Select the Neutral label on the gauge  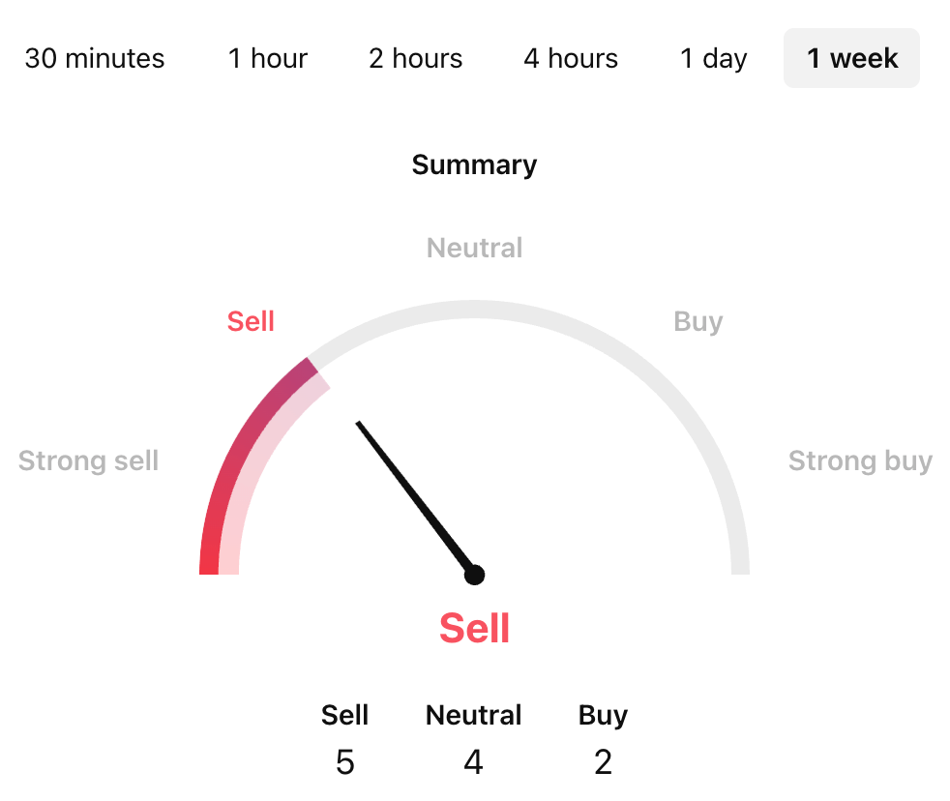coord(473,248)
